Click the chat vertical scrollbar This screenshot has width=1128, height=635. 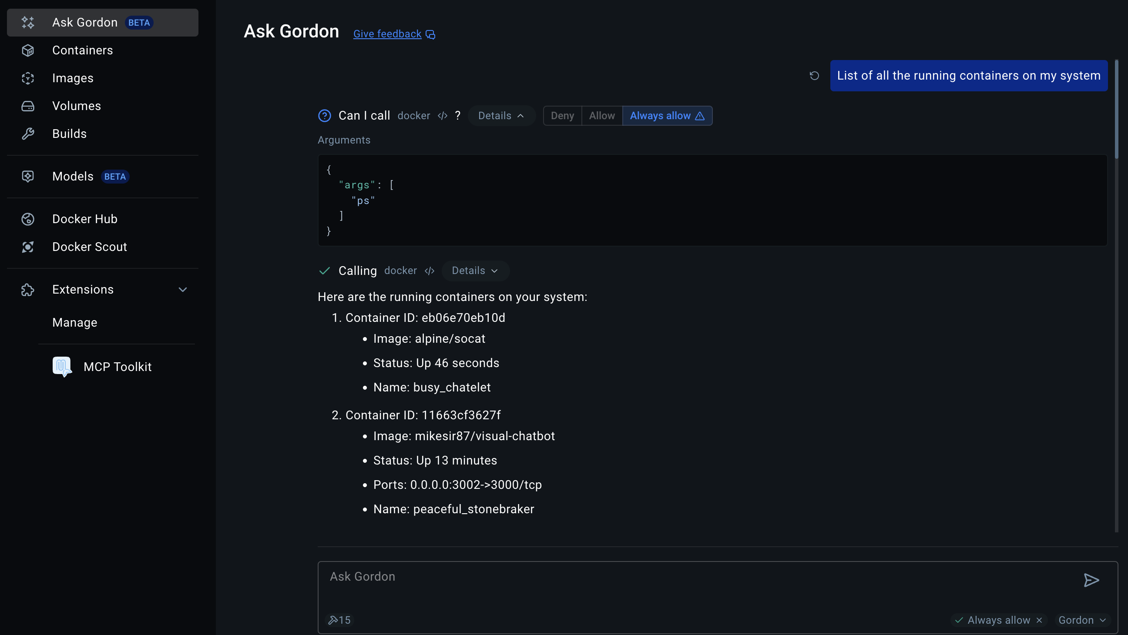pyautogui.click(x=1117, y=110)
